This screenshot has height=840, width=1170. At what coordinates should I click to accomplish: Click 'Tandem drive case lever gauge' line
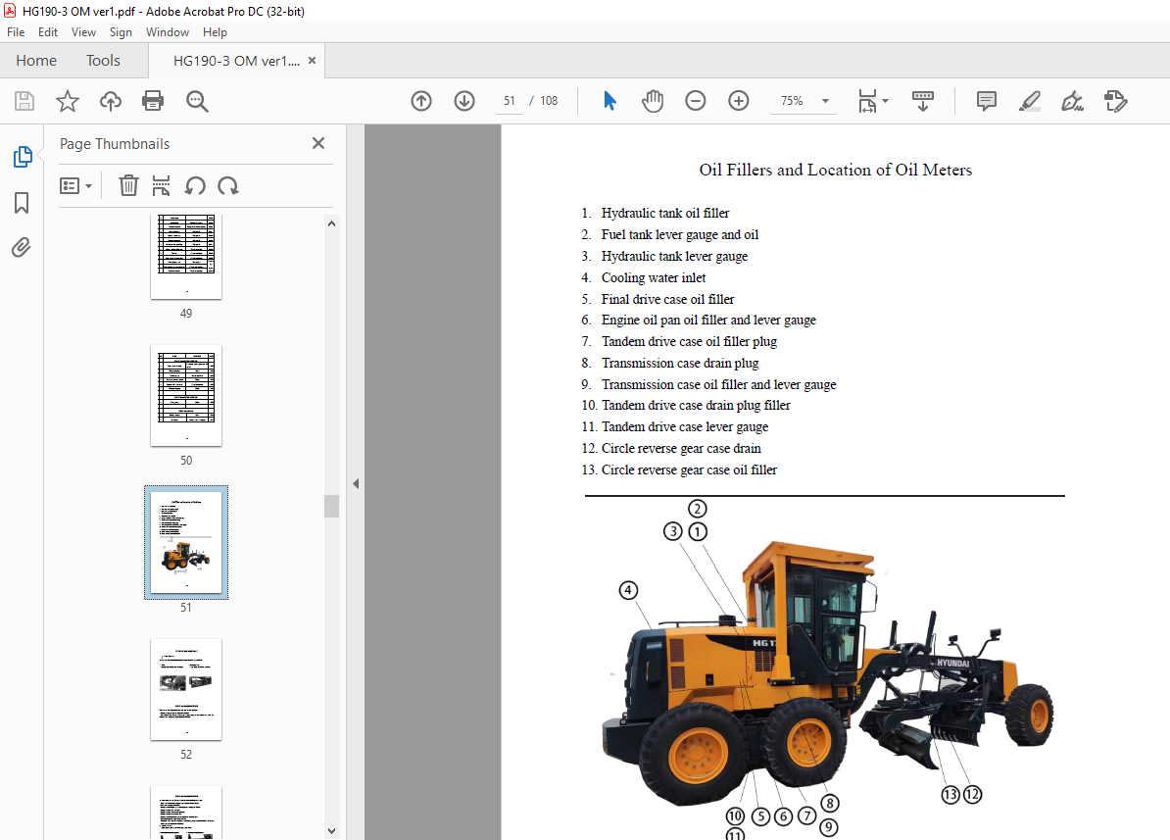tap(674, 426)
